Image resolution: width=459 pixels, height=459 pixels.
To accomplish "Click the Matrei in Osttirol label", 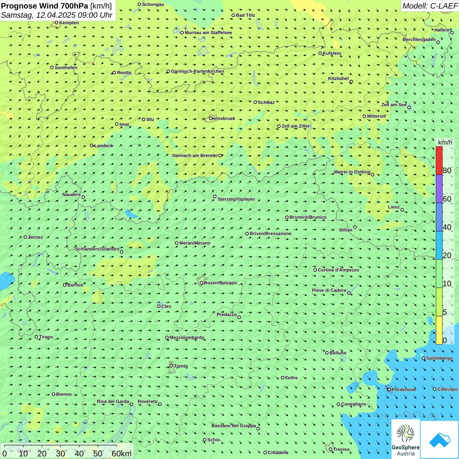I will pyautogui.click(x=352, y=172).
